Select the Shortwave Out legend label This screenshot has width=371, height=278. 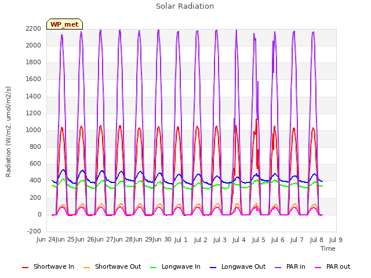(x=118, y=266)
